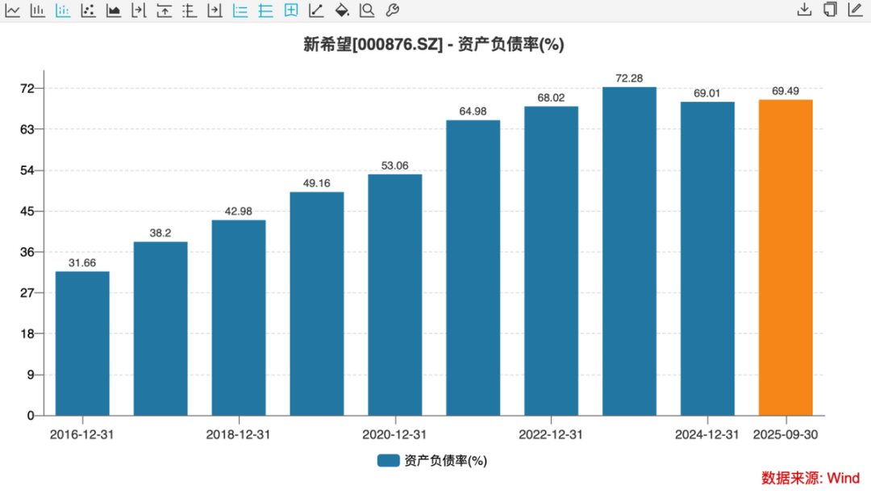Click the 68.02 data label
Viewport: 871px width, 494px height.
tap(551, 98)
